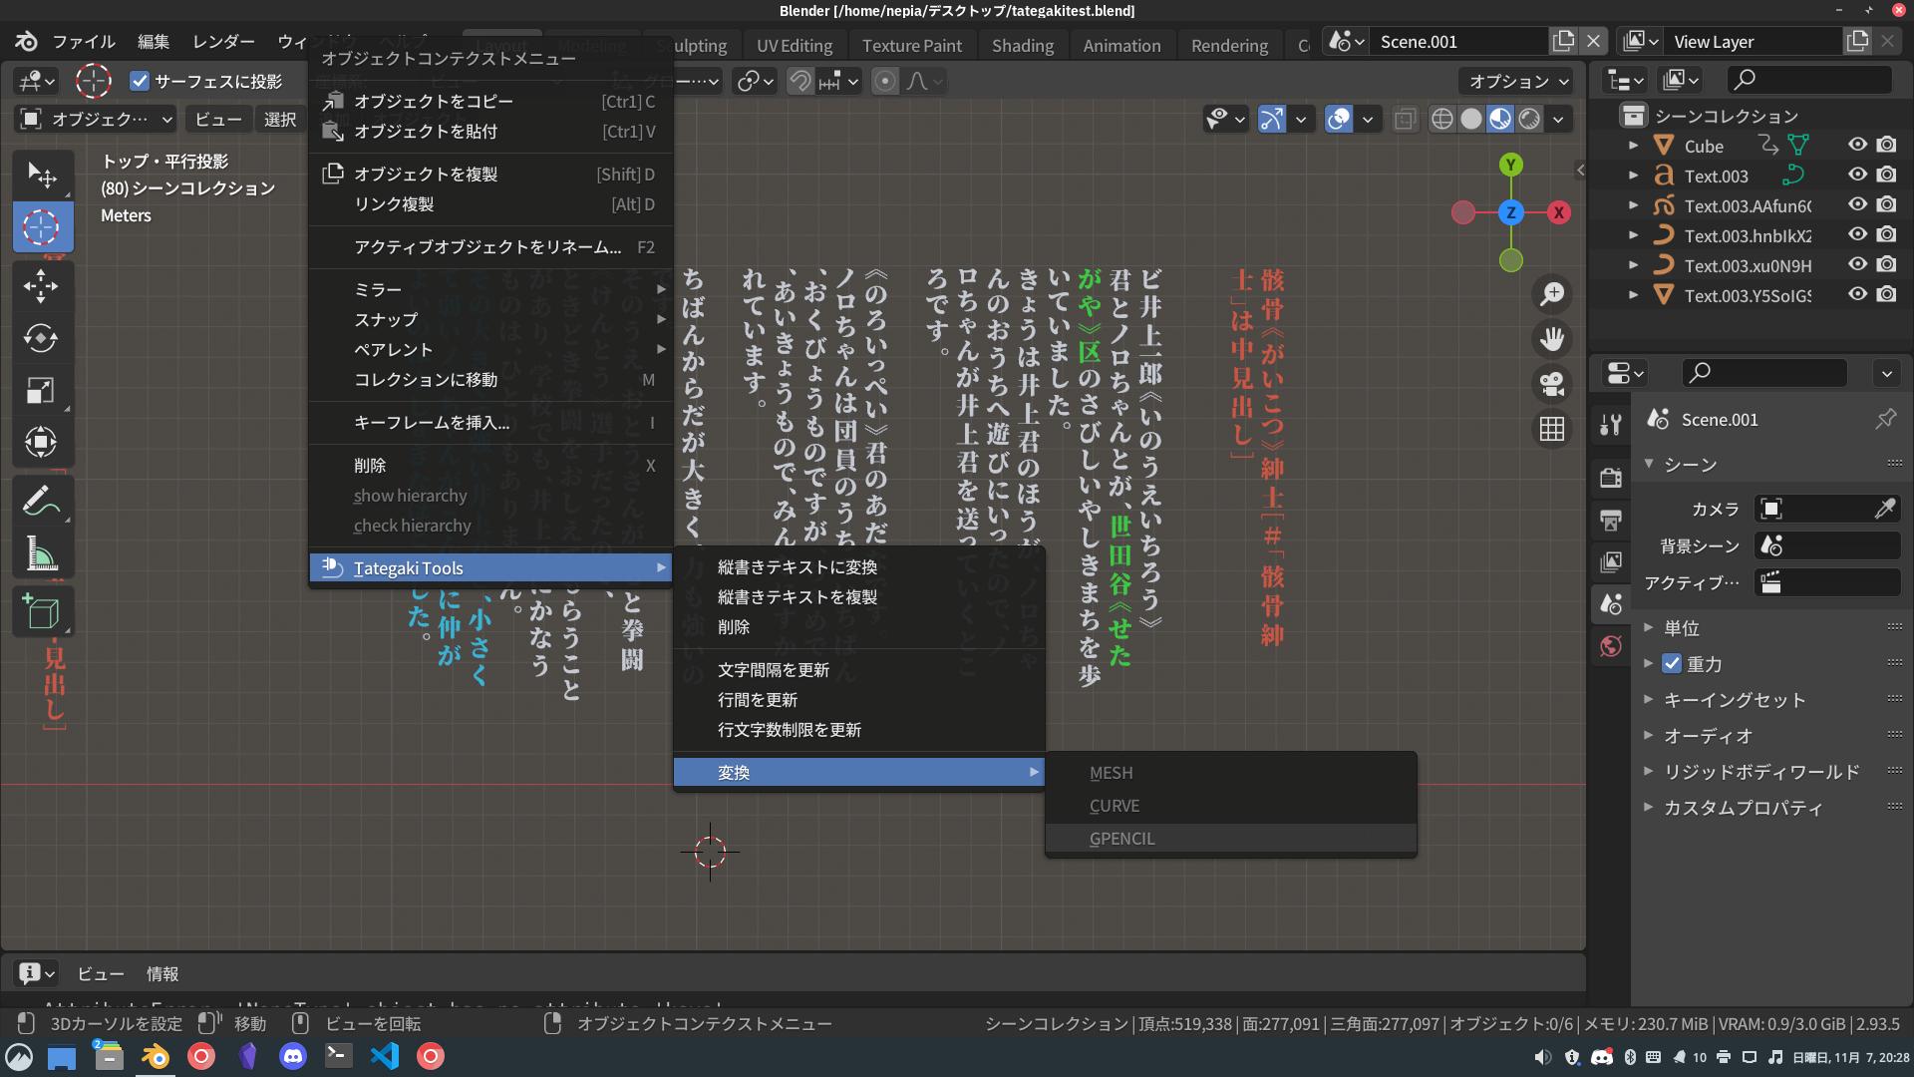Hide Text.003.AAfun6 via eye icon
Screen dimensions: 1914x1077
coord(1857,205)
